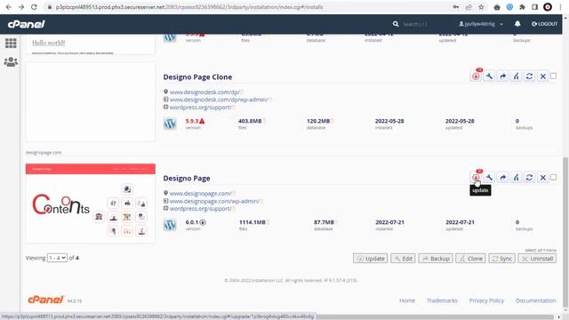Click the 5.9.3 version text with warning

[195, 121]
